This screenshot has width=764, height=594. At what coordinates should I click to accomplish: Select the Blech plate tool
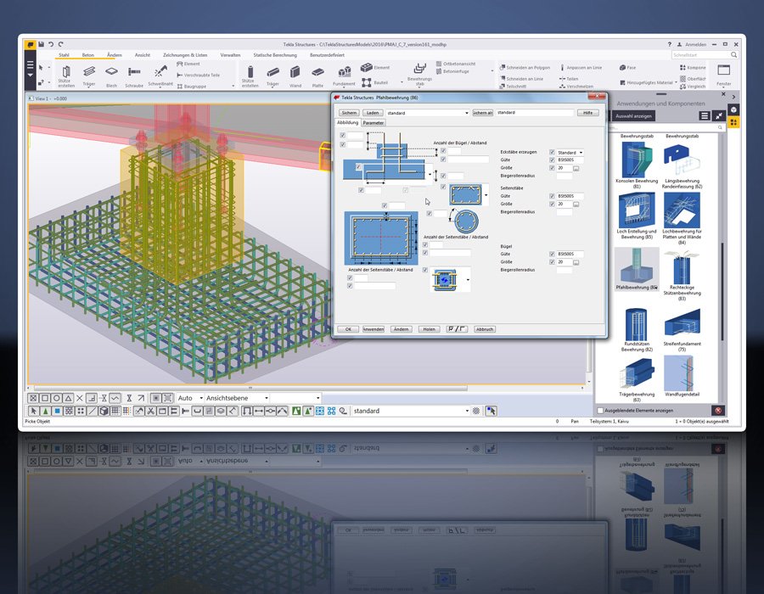pos(111,76)
